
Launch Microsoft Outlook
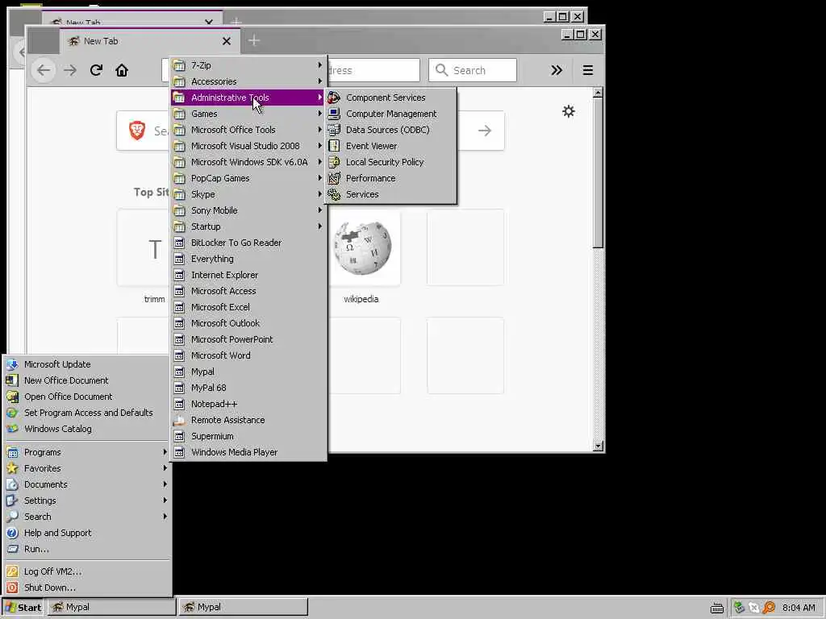point(248,323)
